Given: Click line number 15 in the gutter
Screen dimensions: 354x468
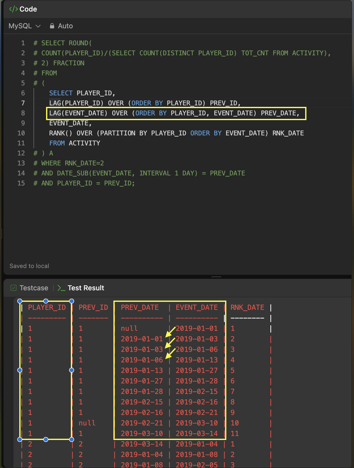Looking at the screenshot, I should [21, 183].
